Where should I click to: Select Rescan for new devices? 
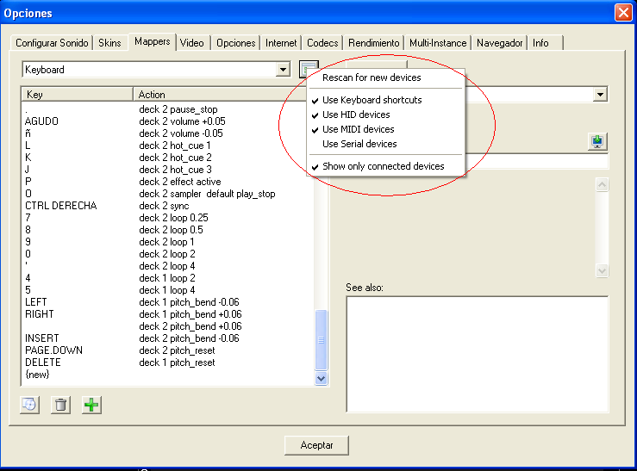[x=372, y=77]
